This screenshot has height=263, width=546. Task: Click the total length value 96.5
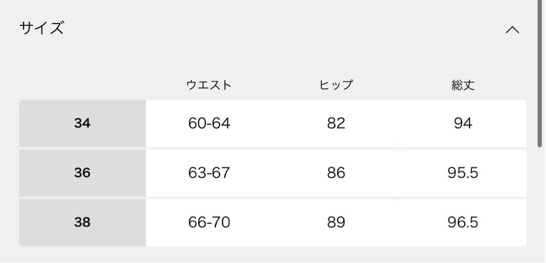(463, 223)
